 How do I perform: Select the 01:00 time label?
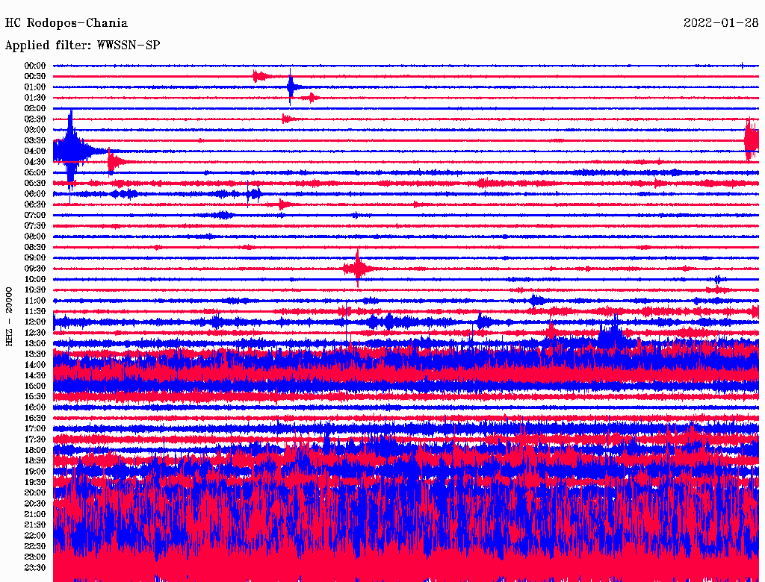35,87
